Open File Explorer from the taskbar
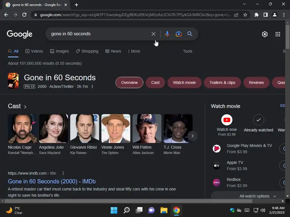The image size is (290, 217). tap(164, 210)
